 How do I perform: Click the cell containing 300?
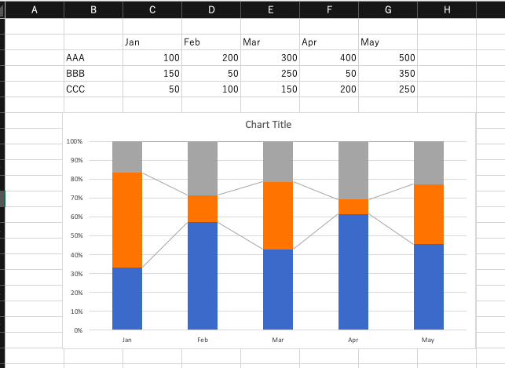[270, 58]
